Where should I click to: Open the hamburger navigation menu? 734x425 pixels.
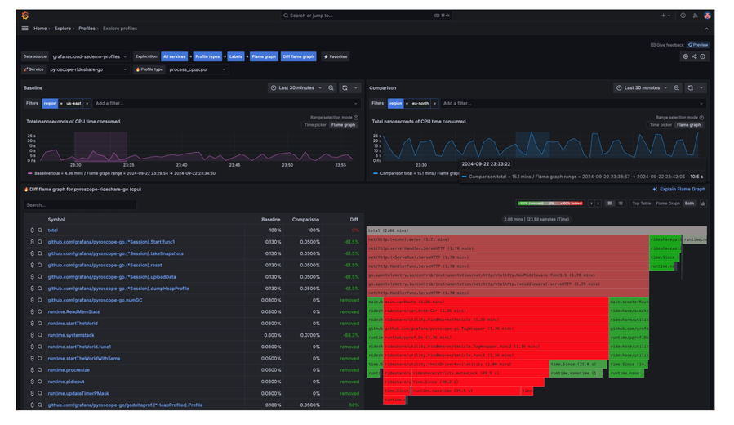[x=24, y=29]
